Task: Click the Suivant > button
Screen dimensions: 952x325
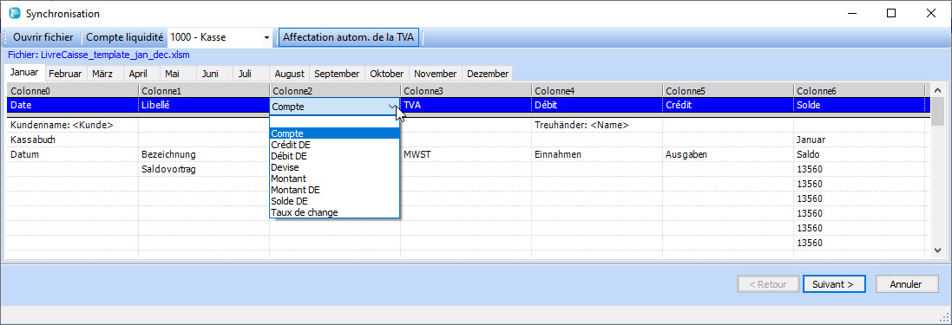Action: click(833, 283)
